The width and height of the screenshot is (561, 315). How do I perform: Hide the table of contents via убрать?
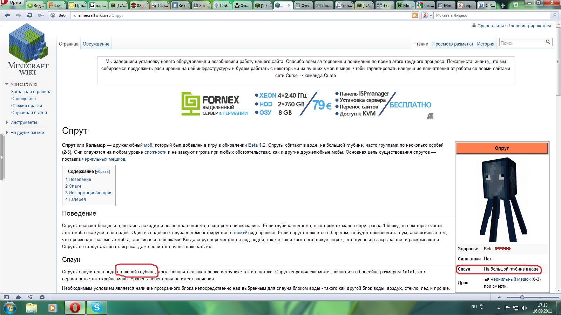(x=102, y=172)
